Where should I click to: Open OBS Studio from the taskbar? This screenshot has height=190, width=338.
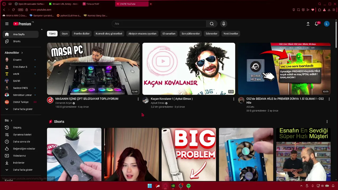181,186
